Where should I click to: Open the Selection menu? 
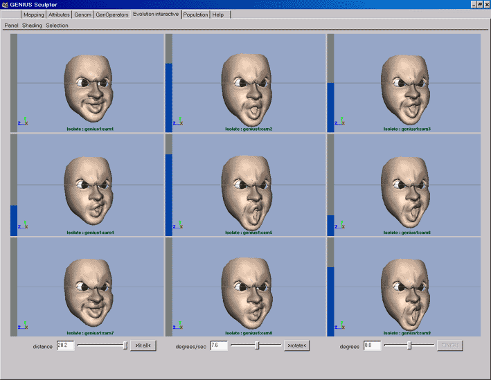coord(57,26)
